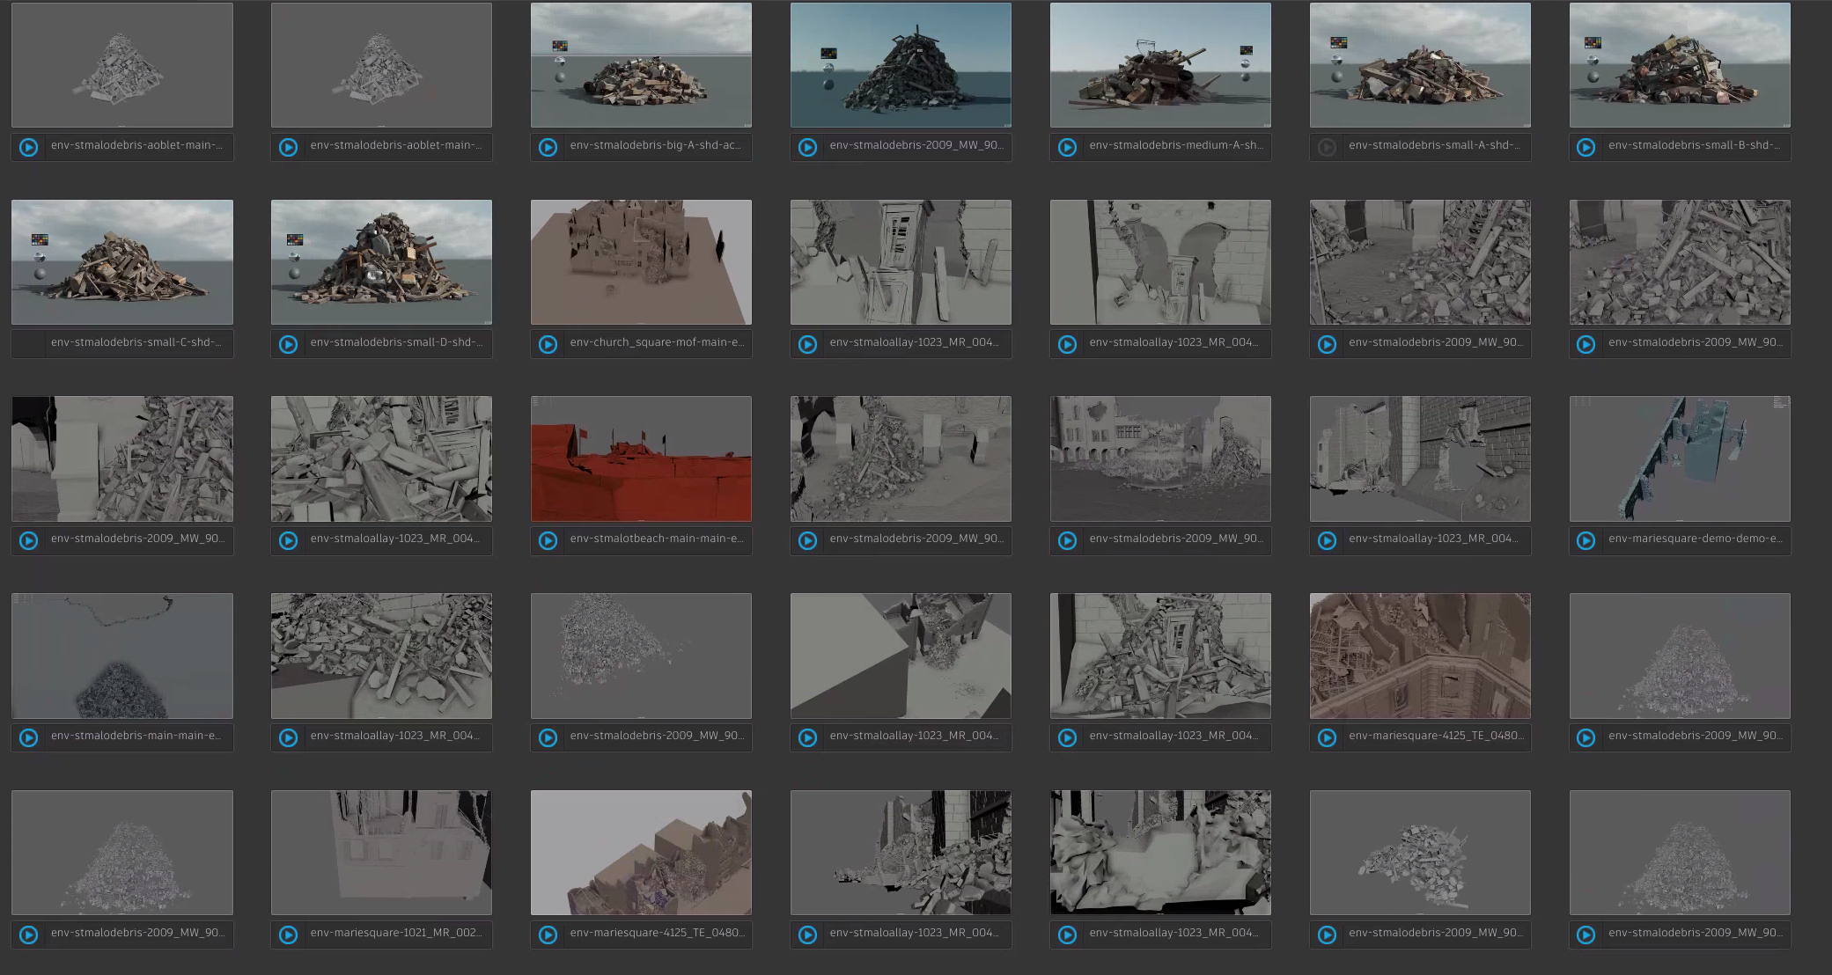Play the env-stmalodebris-aoblet-main clip

[27, 147]
